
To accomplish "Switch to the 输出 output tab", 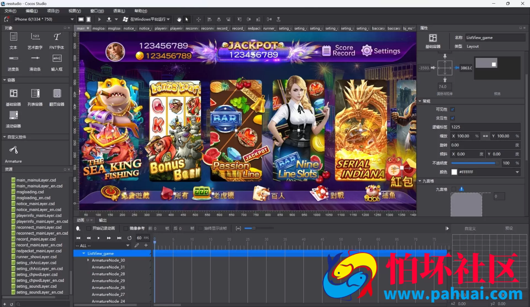I will point(103,220).
